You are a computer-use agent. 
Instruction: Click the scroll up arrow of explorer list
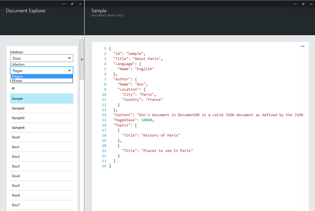82,38
